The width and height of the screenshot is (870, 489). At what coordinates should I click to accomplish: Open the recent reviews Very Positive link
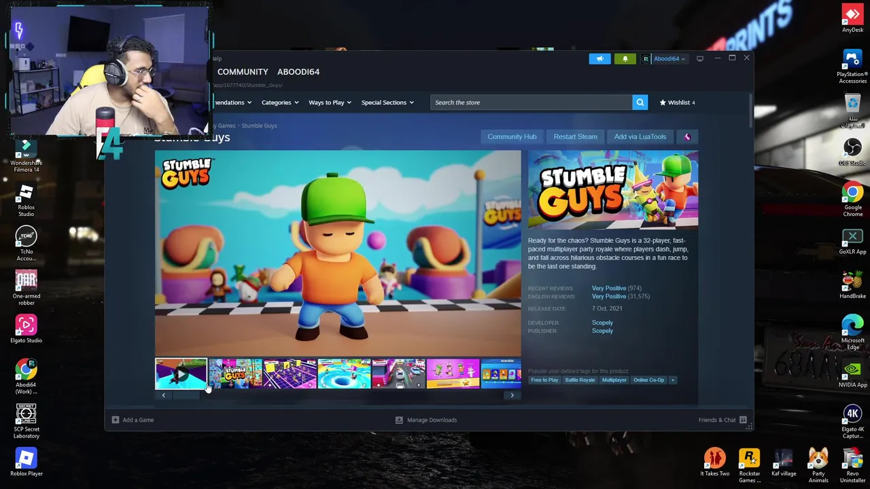pyautogui.click(x=608, y=288)
